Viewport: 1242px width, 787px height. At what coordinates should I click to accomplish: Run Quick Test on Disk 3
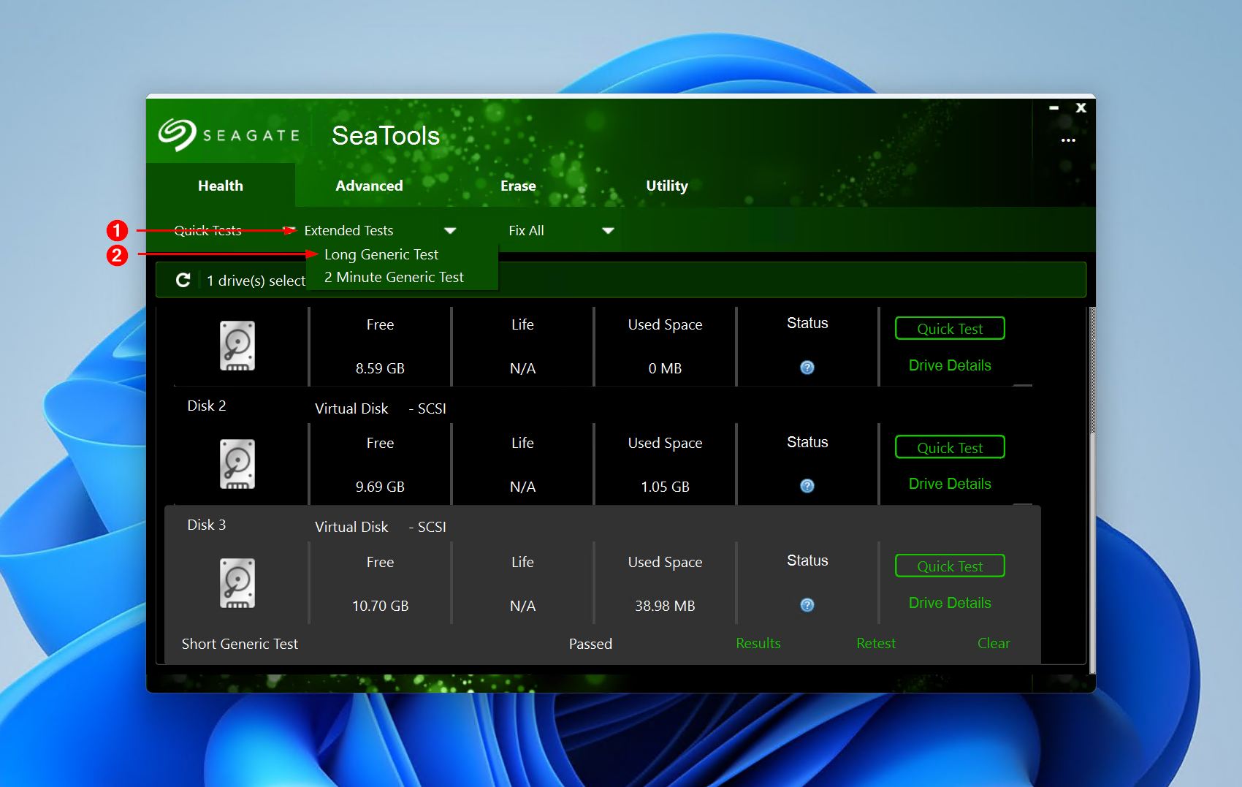pos(950,566)
